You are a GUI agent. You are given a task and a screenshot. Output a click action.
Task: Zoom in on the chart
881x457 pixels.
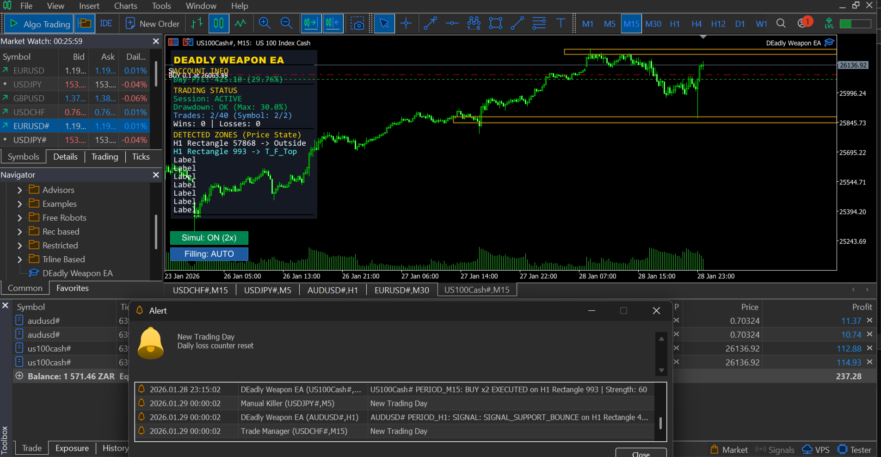click(265, 24)
